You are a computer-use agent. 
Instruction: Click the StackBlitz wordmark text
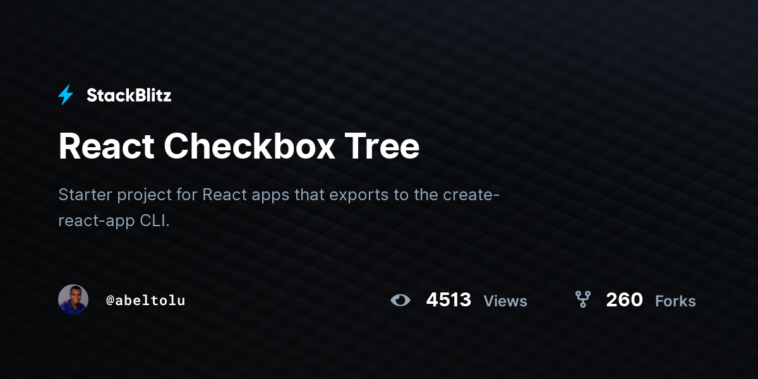tap(129, 95)
